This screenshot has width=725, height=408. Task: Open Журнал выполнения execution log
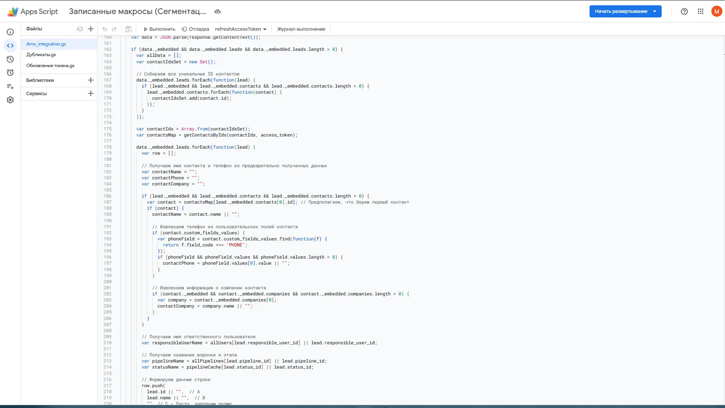[301, 29]
